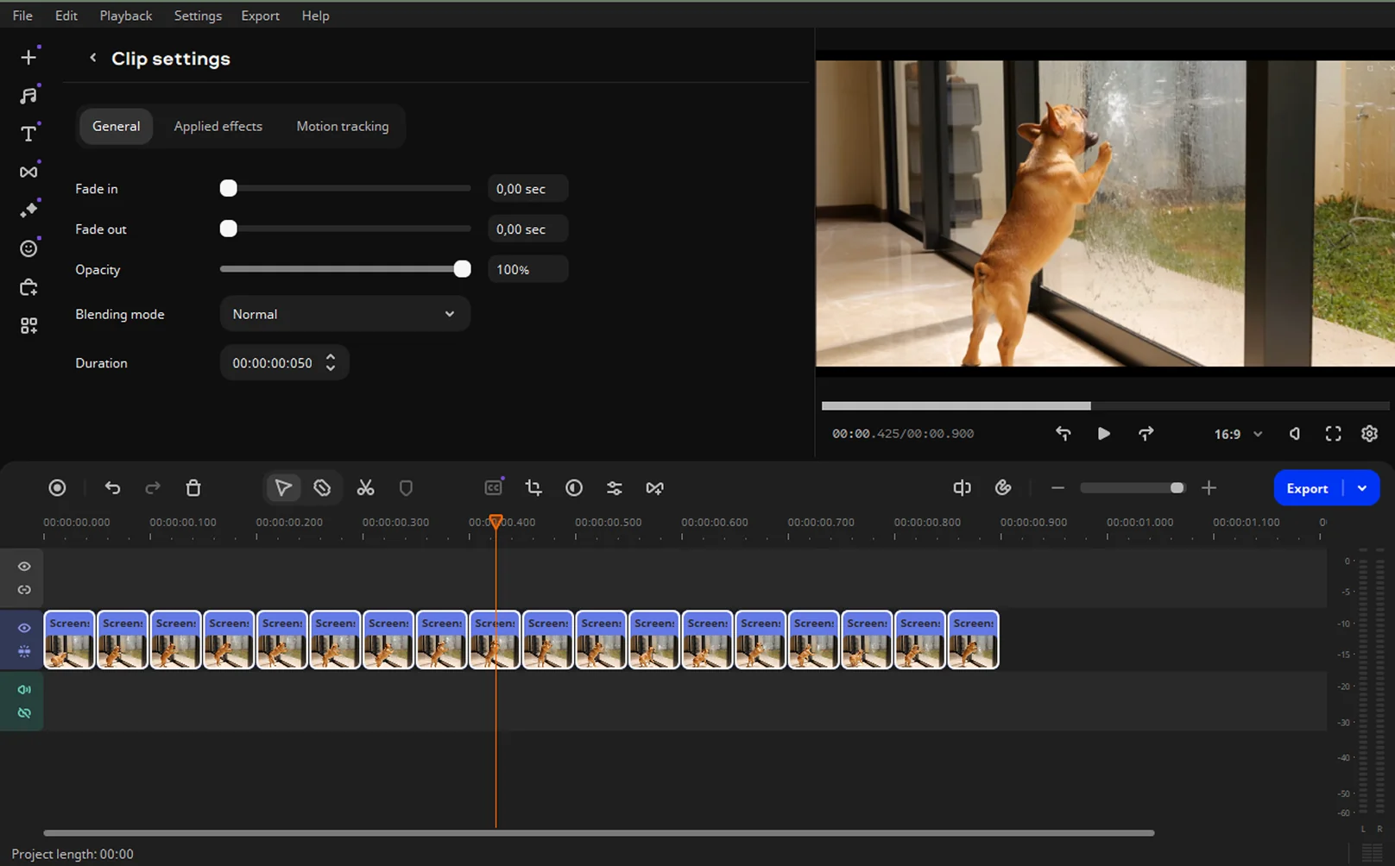
Task: Undo the last action
Action: pyautogui.click(x=112, y=488)
